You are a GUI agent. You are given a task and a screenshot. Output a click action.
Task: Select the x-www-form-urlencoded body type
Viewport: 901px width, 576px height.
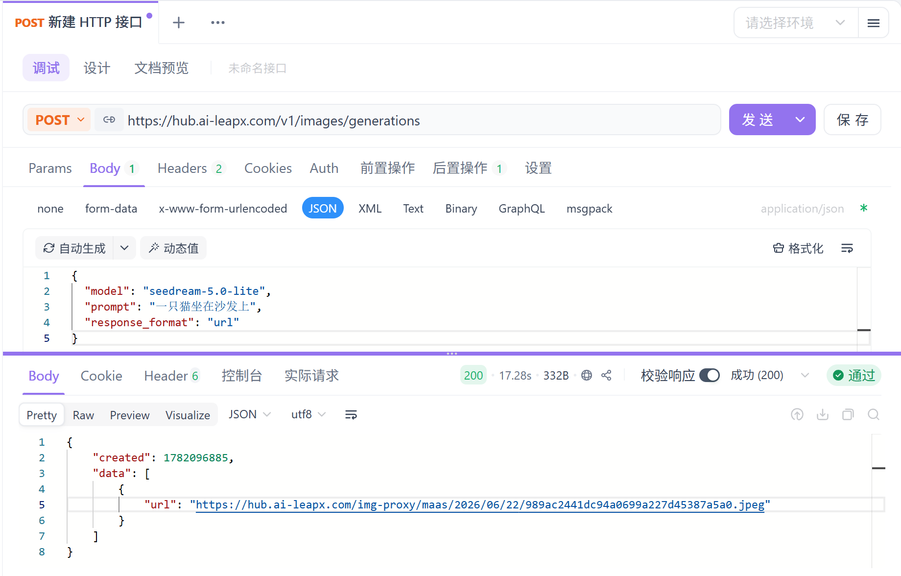pyautogui.click(x=223, y=209)
